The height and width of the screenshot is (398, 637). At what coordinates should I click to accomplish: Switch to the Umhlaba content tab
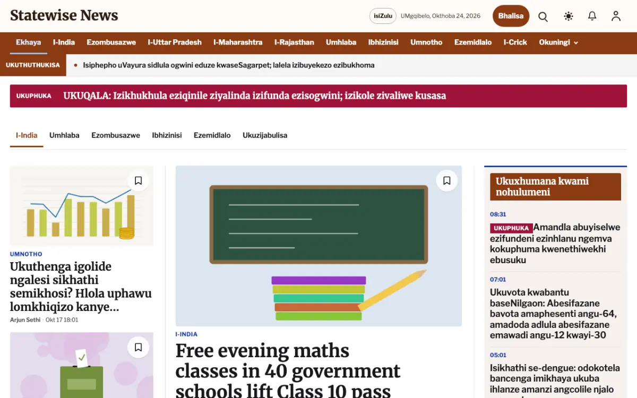(x=64, y=135)
